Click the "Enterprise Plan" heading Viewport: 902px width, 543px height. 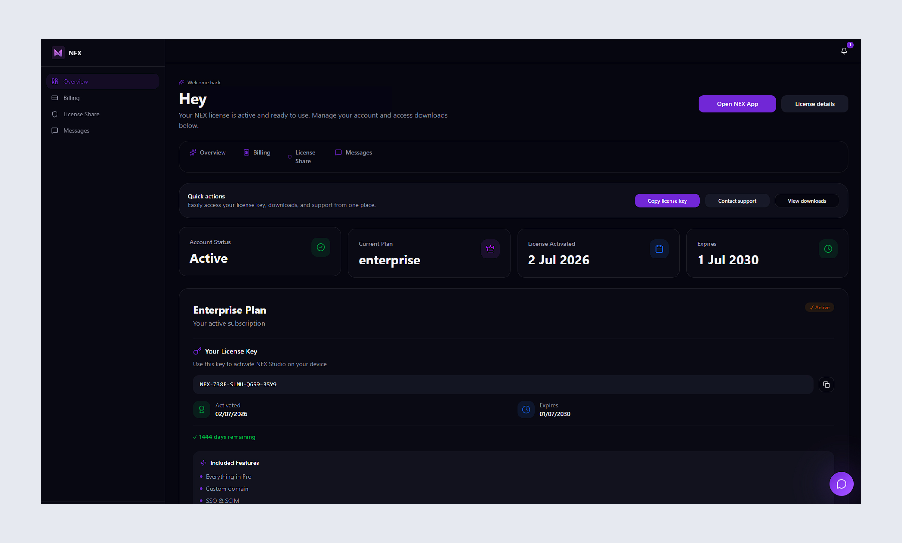click(230, 310)
